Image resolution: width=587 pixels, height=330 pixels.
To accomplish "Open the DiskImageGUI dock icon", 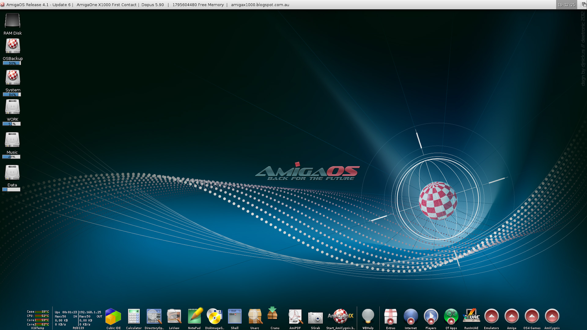I will click(x=215, y=316).
